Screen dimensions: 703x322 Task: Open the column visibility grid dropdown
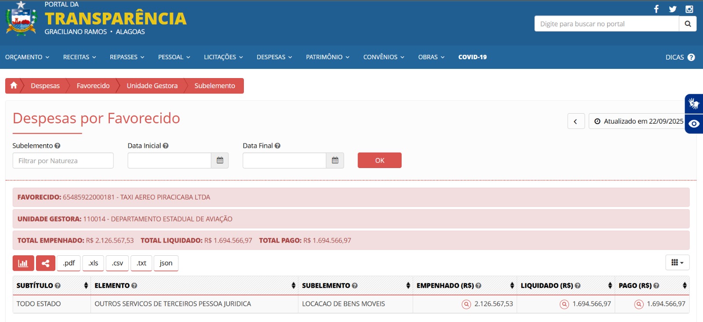[677, 262]
